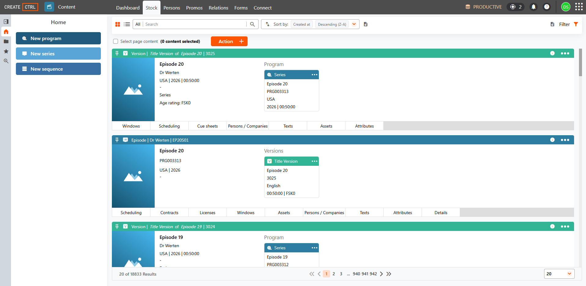The image size is (586, 286).
Task: Toggle the sidebar collapse icon
Action: 6,22
